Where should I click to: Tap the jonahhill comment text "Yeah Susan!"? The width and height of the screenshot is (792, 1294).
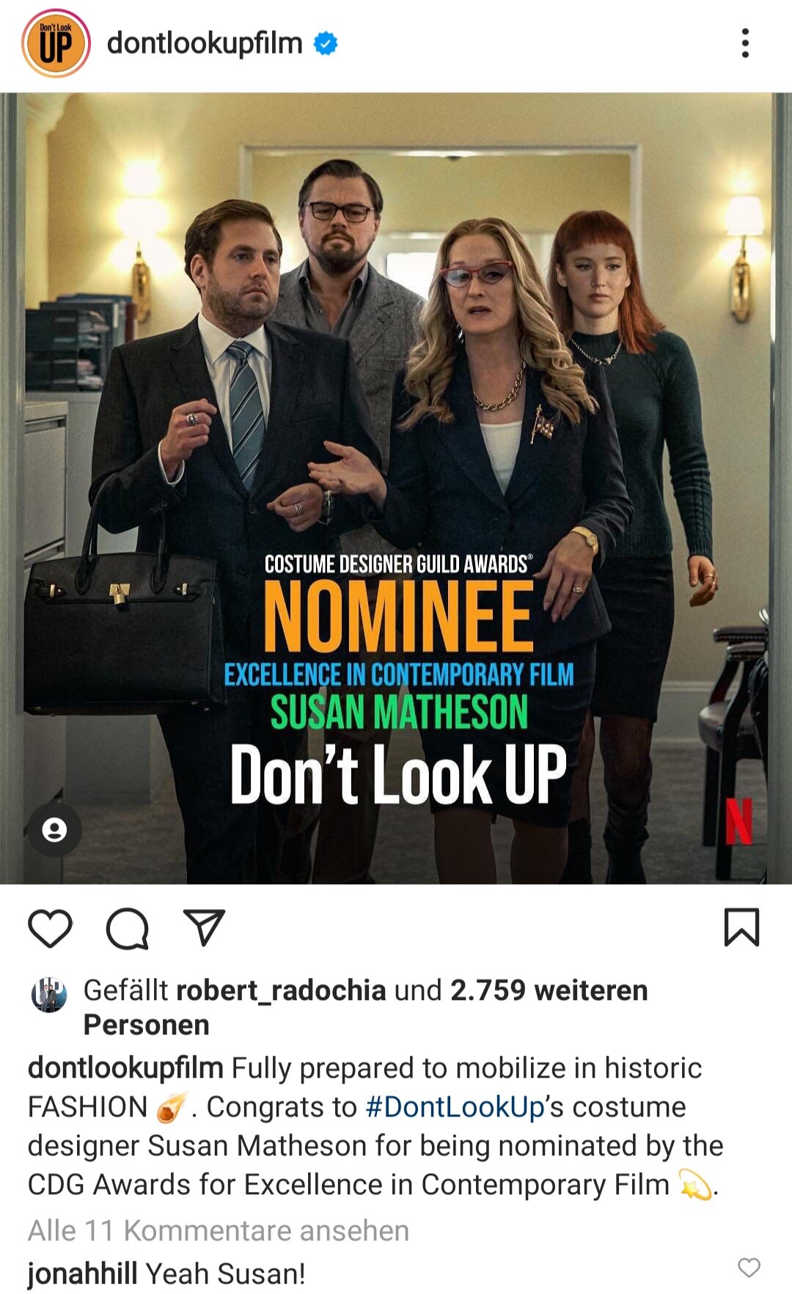225,1274
